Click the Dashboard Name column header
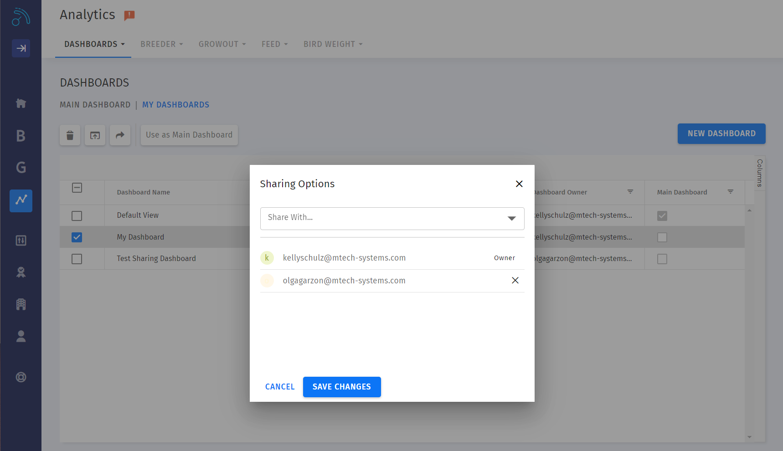 (x=144, y=192)
